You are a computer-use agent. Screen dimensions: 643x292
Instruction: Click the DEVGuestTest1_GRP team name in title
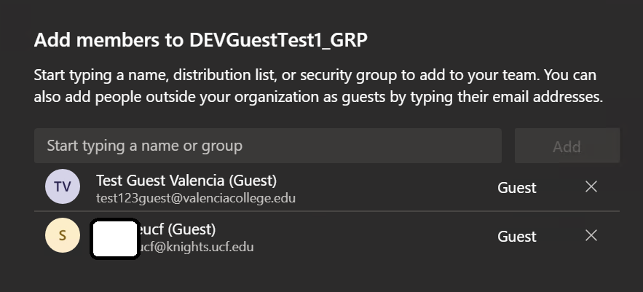(x=278, y=41)
